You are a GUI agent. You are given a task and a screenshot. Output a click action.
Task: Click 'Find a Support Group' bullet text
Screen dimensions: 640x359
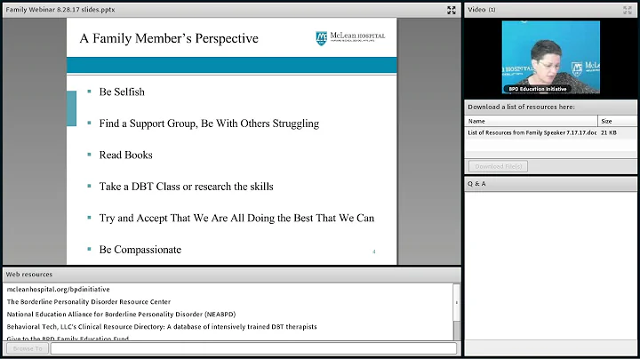coord(209,124)
